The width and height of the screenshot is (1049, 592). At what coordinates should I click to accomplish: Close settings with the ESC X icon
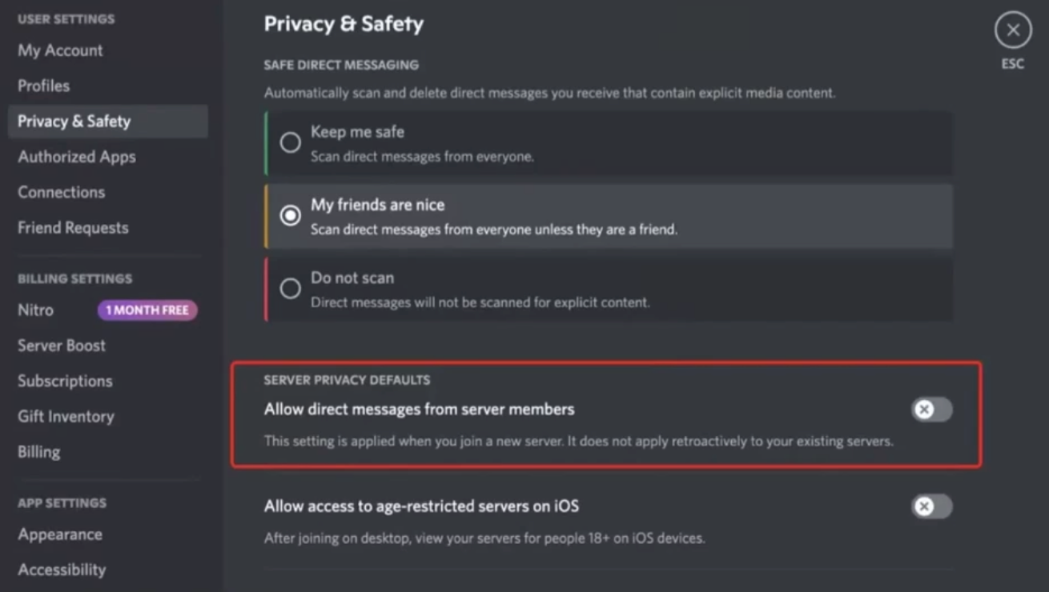[x=1013, y=30]
